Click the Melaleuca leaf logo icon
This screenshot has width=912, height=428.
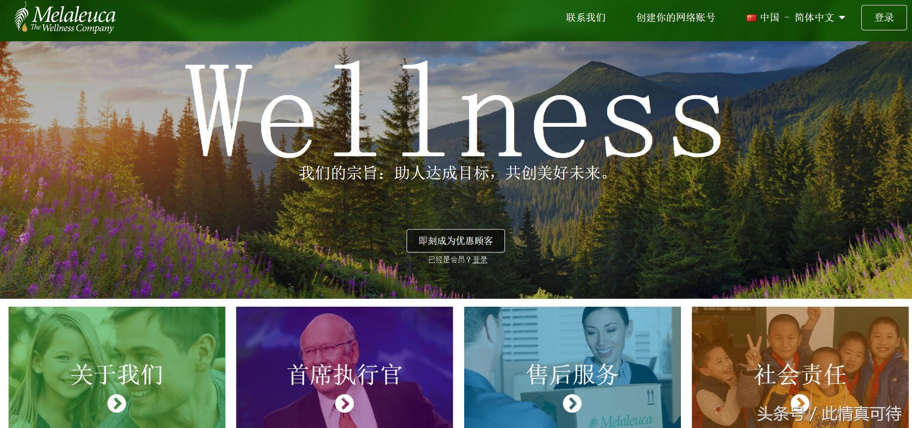coord(22,17)
